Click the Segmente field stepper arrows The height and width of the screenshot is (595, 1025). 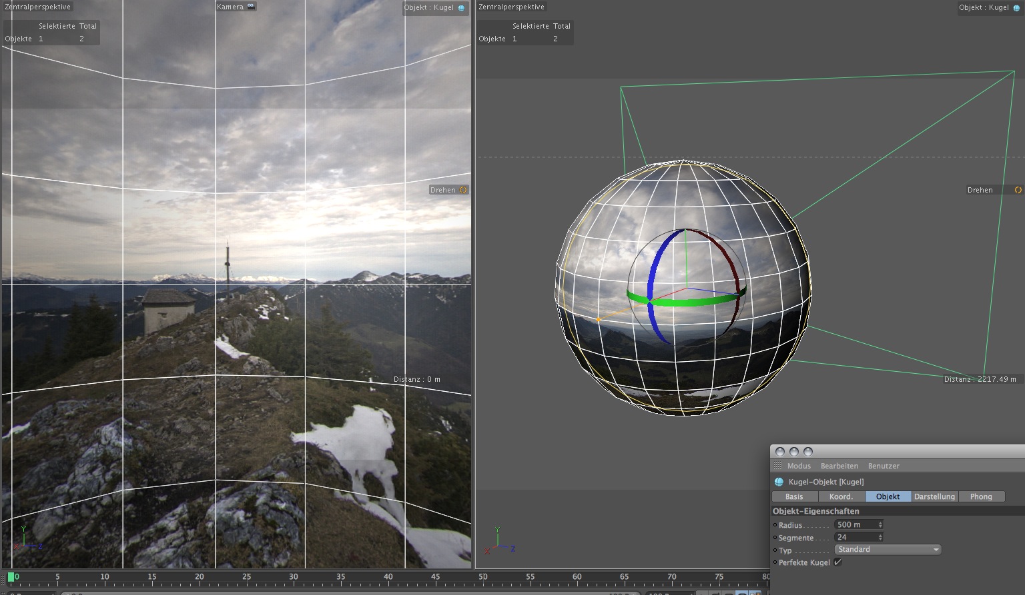coord(880,538)
